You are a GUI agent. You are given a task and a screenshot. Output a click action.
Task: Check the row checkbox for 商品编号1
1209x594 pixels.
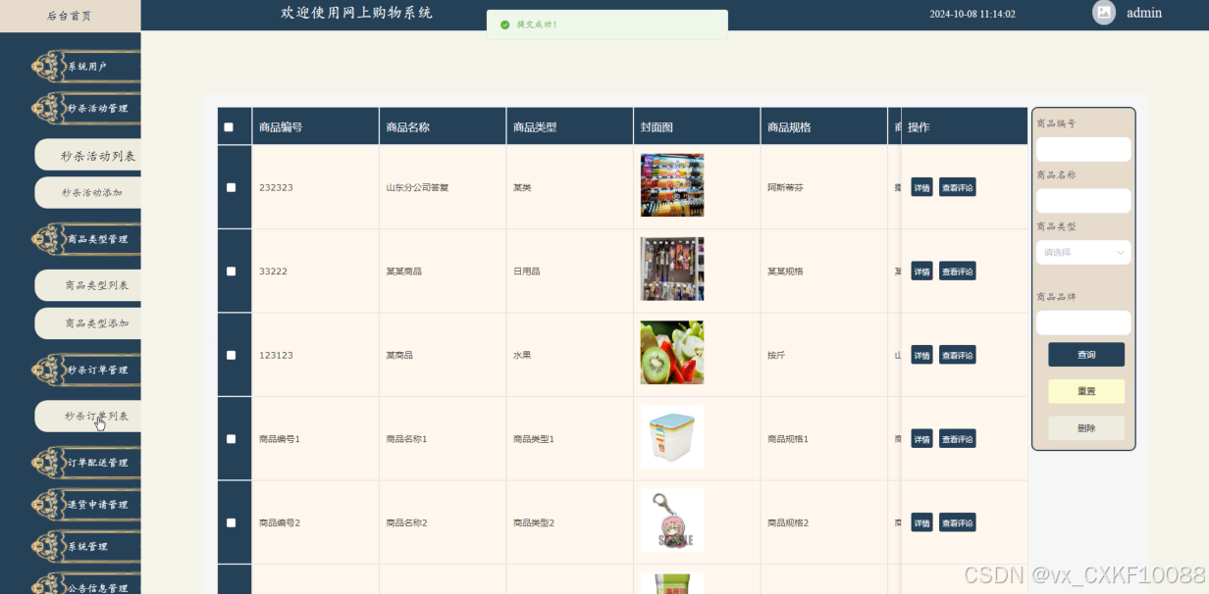pyautogui.click(x=231, y=438)
